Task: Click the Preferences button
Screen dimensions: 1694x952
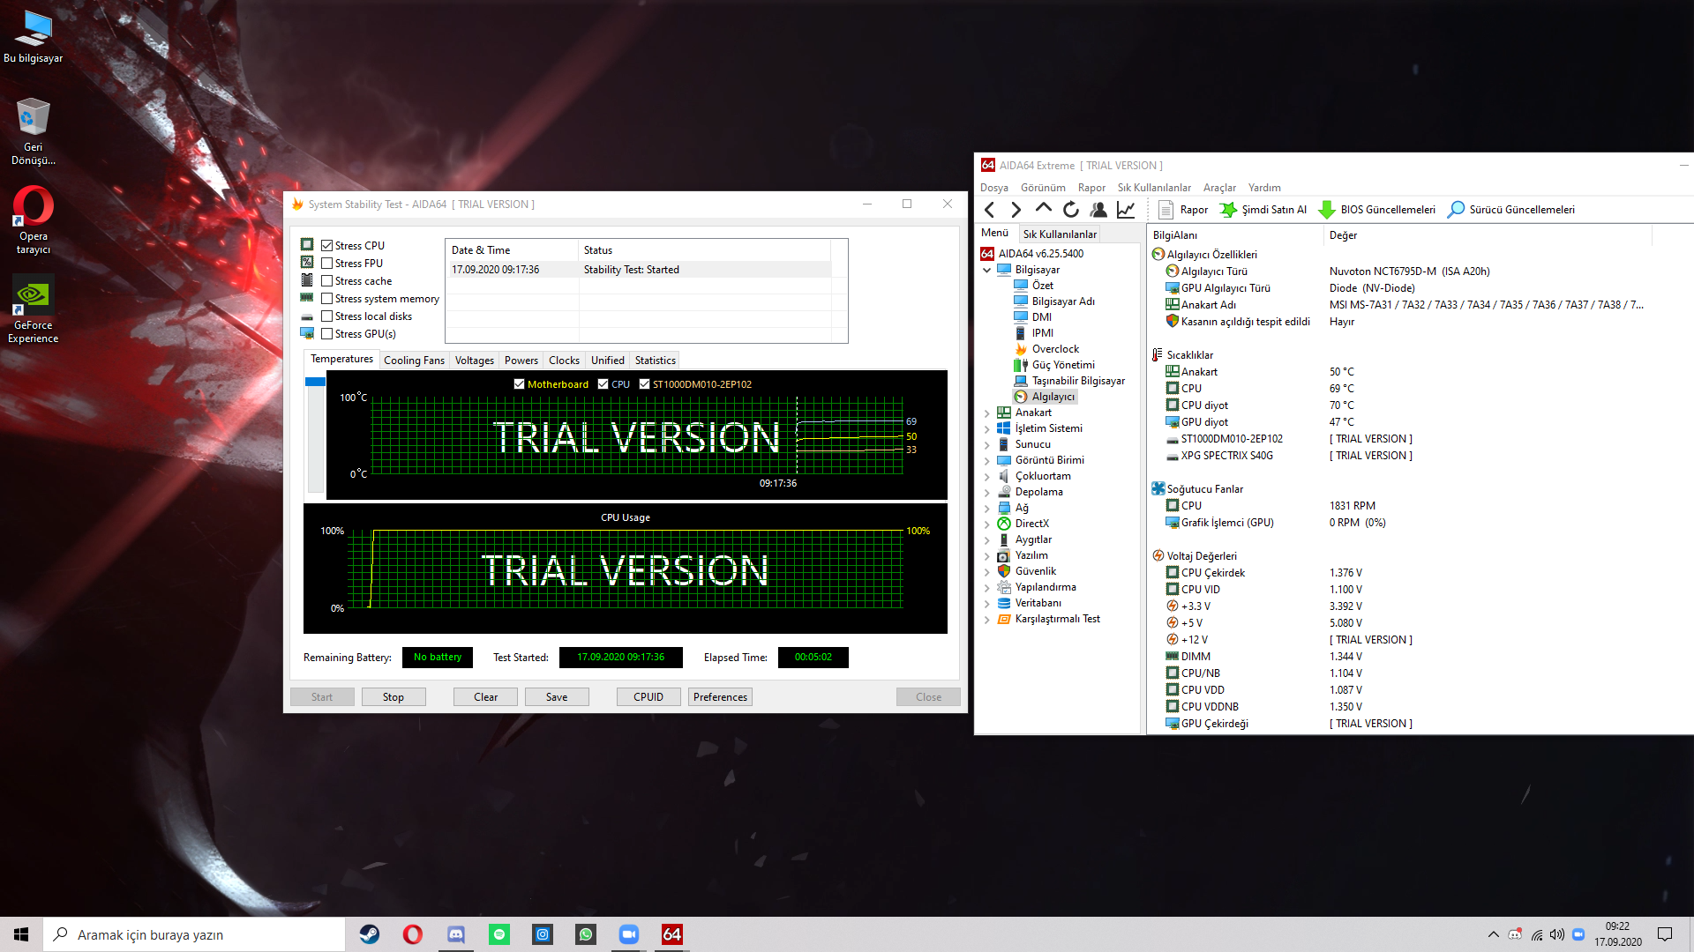Action: click(720, 697)
